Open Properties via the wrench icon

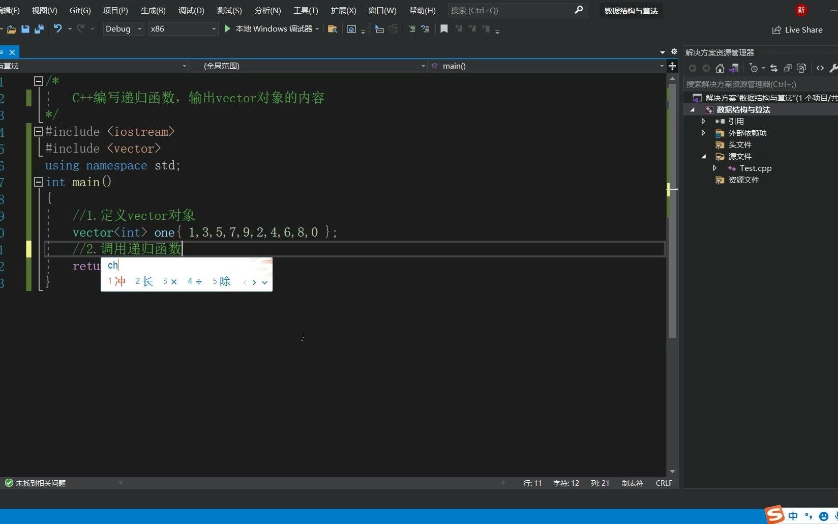[x=834, y=68]
